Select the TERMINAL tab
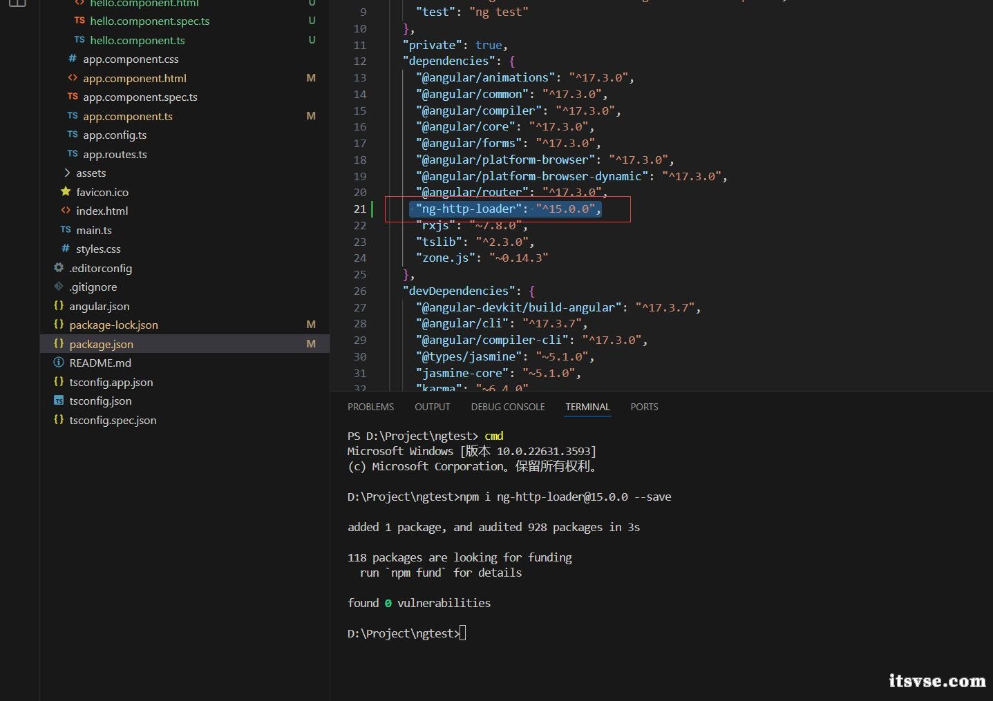Viewport: 993px width, 701px height. [587, 407]
